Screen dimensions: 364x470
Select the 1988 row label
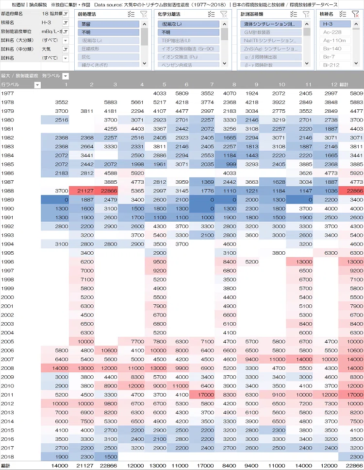[7, 191]
